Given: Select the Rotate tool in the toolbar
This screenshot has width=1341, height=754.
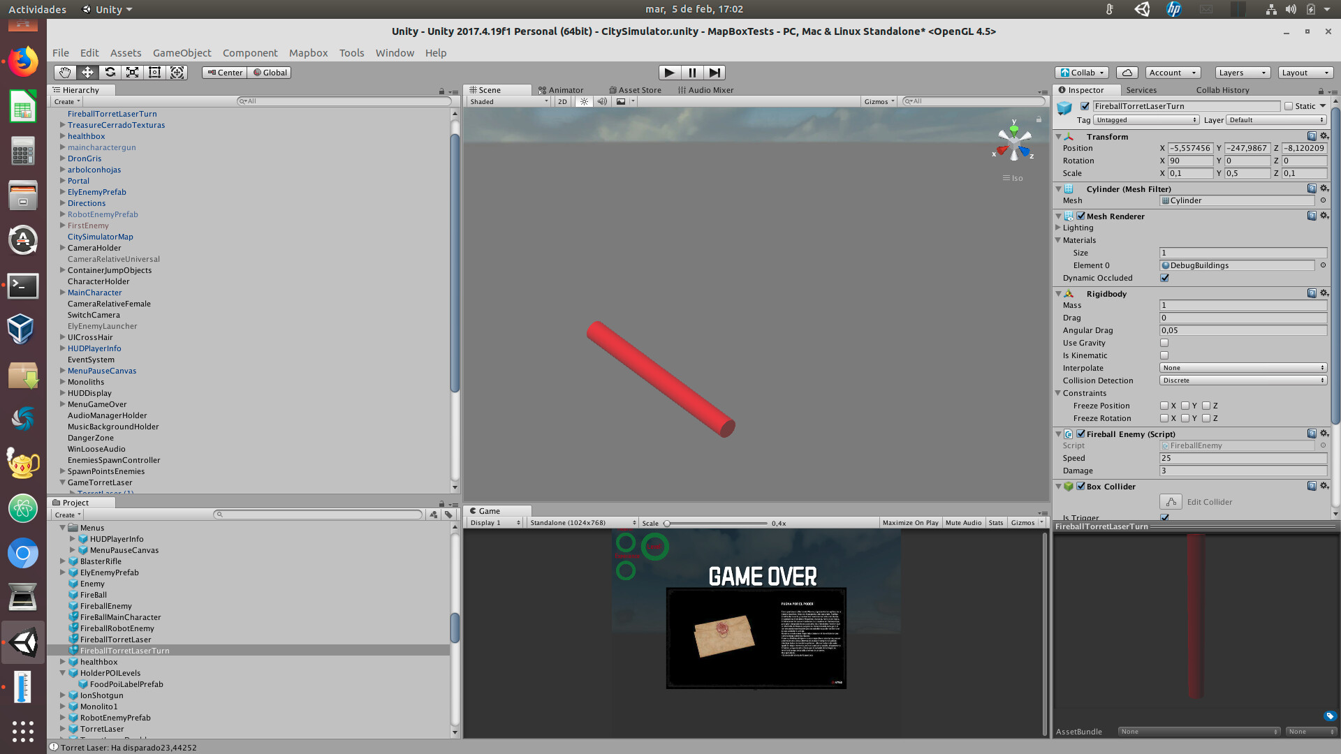Looking at the screenshot, I should click(110, 72).
